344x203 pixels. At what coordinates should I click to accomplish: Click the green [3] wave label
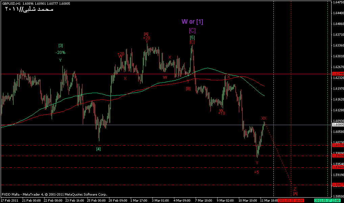point(60,46)
